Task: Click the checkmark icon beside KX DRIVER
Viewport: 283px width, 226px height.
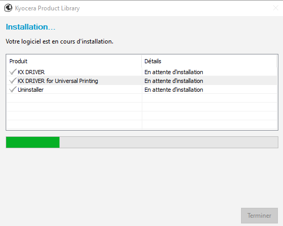Action: point(12,72)
